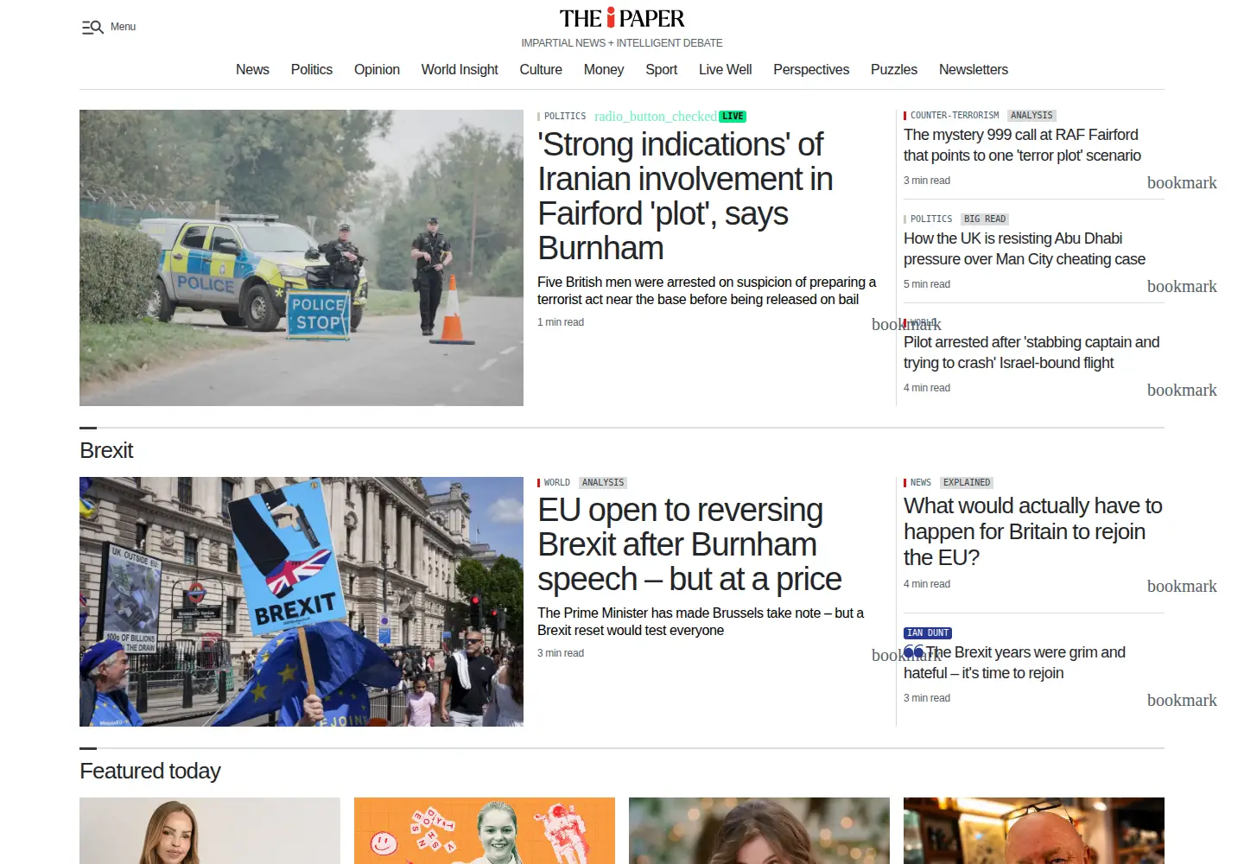The height and width of the screenshot is (864, 1244).
Task: Click the COUNTER-TERRORISM category tag
Action: click(x=955, y=115)
